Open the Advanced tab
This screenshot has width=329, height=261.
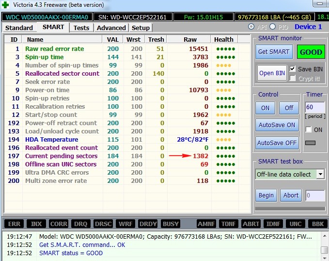[111, 28]
